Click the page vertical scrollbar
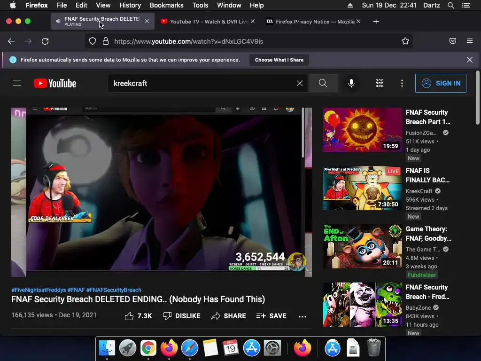 (x=477, y=98)
